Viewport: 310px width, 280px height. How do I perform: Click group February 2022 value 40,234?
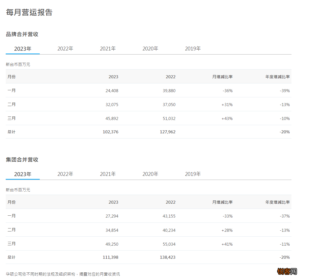[x=169, y=230]
